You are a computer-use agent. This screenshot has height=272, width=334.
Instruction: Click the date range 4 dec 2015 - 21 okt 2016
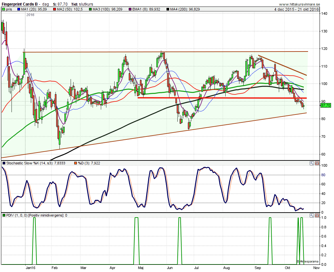(x=296, y=10)
